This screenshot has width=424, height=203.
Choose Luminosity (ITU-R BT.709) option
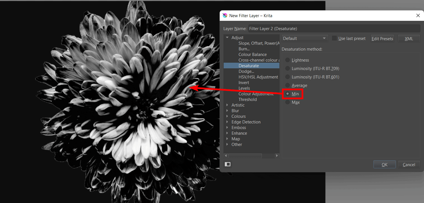(x=288, y=69)
